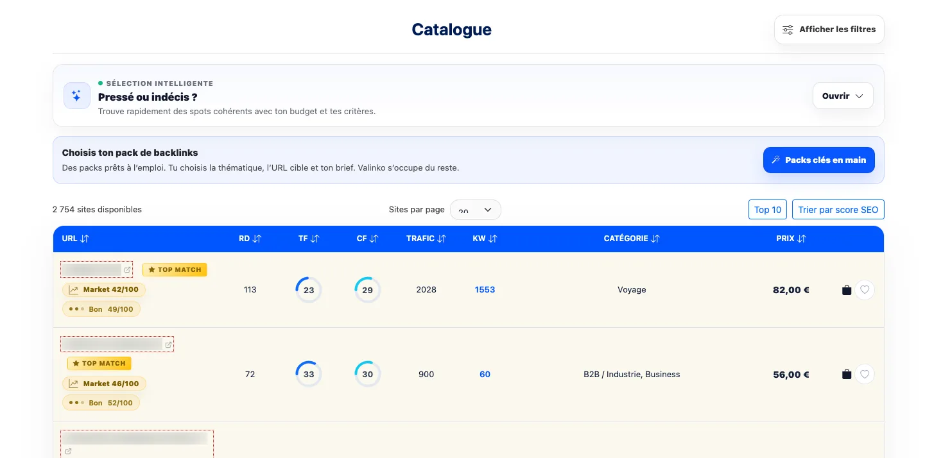Favorite the B2B / Industrie site with heart icon
Image resolution: width=934 pixels, height=458 pixels.
[865, 375]
